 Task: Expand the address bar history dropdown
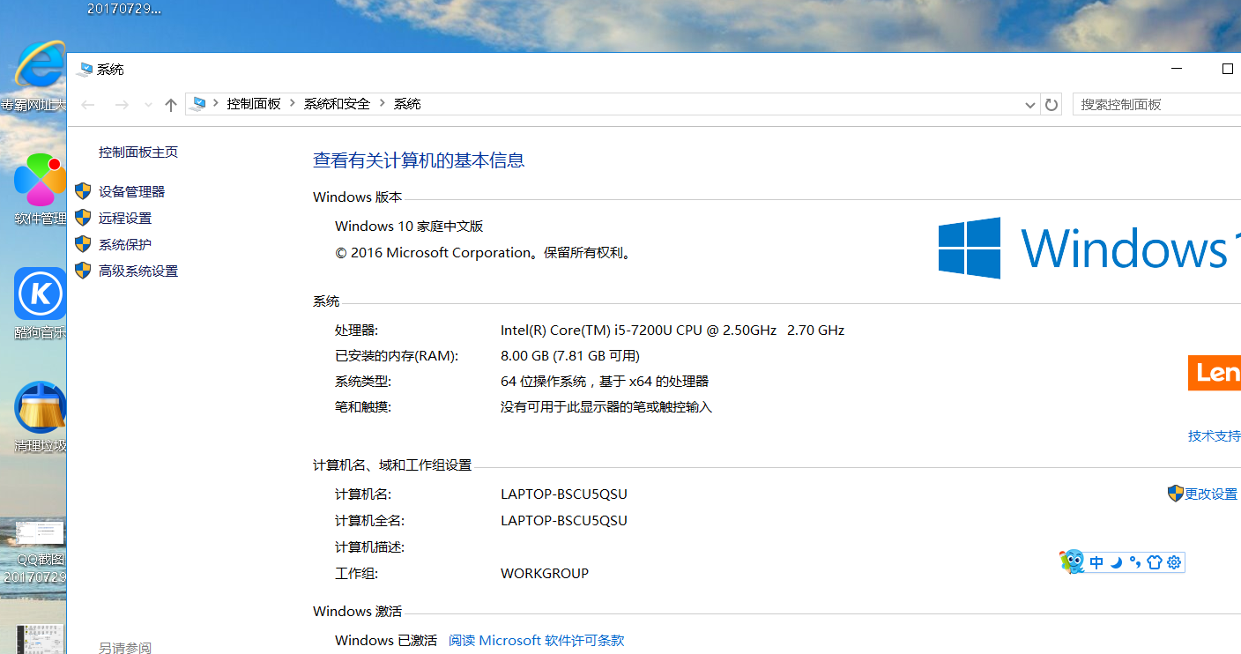coord(1029,105)
